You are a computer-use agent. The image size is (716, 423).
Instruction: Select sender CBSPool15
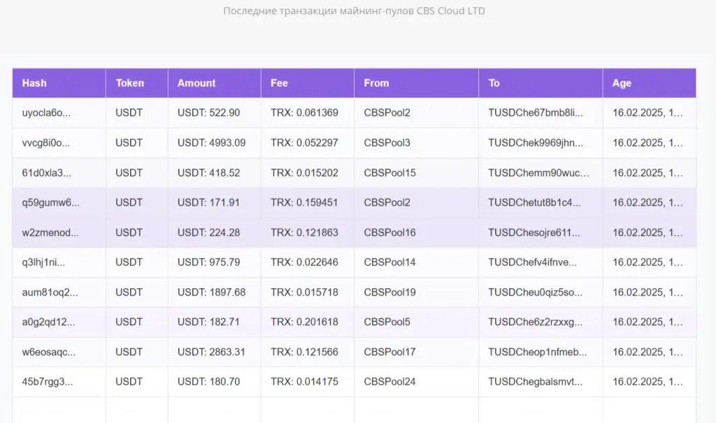(389, 173)
